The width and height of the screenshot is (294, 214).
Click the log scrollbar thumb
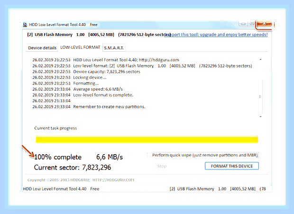click(x=260, y=97)
